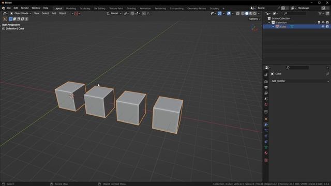The width and height of the screenshot is (331, 186).
Task: Choose the Set New Selection mode icon
Action: tap(10, 19)
